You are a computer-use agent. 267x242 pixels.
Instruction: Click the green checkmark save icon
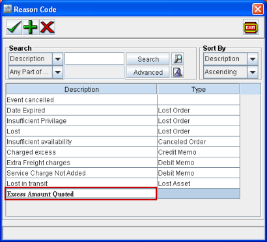coord(14,27)
